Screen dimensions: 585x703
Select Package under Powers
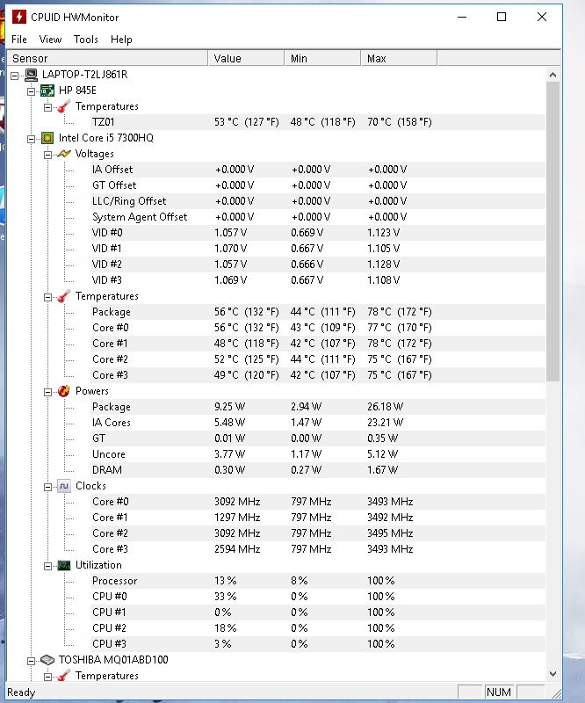pos(318,407)
